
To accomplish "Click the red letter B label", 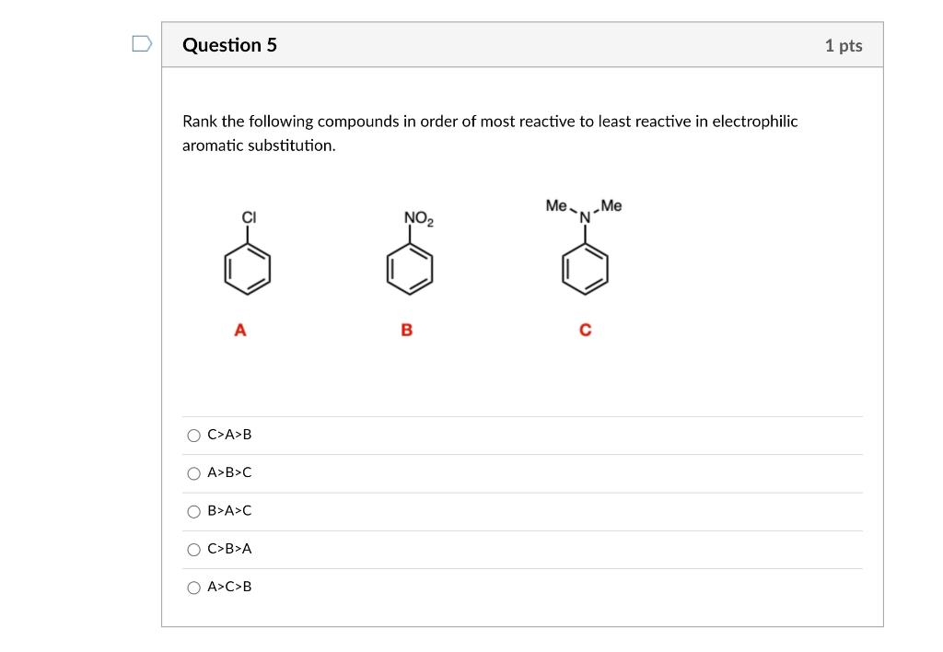I will pyautogui.click(x=405, y=328).
